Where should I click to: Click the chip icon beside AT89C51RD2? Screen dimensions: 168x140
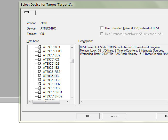click(x=39, y=84)
